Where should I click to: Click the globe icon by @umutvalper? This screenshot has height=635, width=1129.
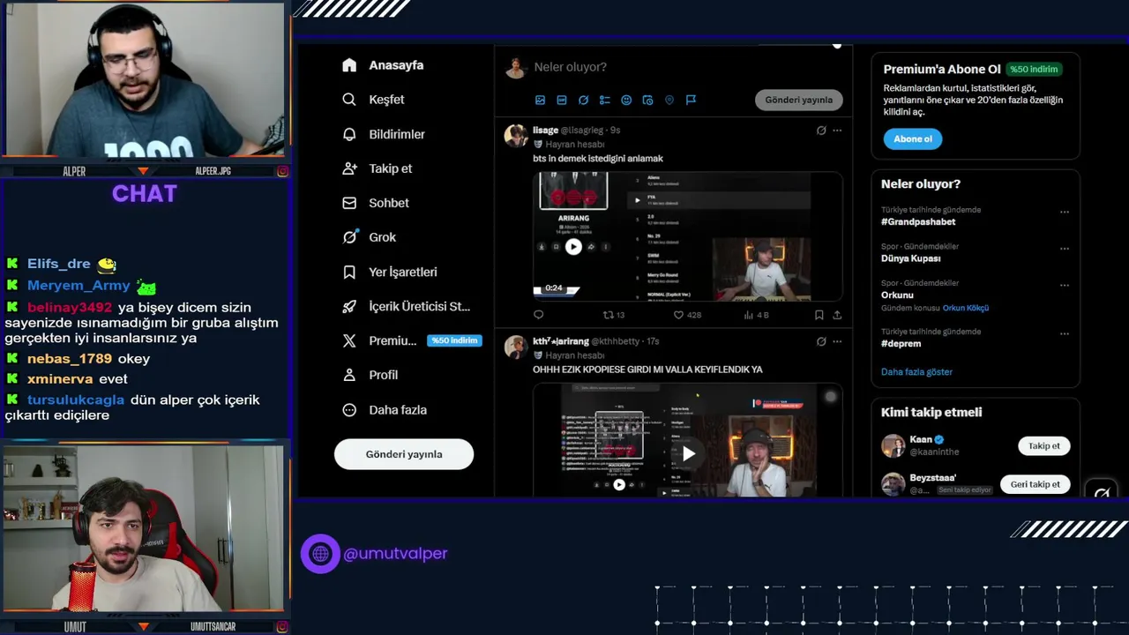click(x=320, y=554)
